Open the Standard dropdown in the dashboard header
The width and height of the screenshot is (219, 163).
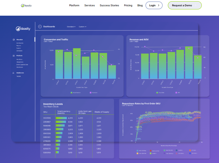pyautogui.click(x=71, y=27)
